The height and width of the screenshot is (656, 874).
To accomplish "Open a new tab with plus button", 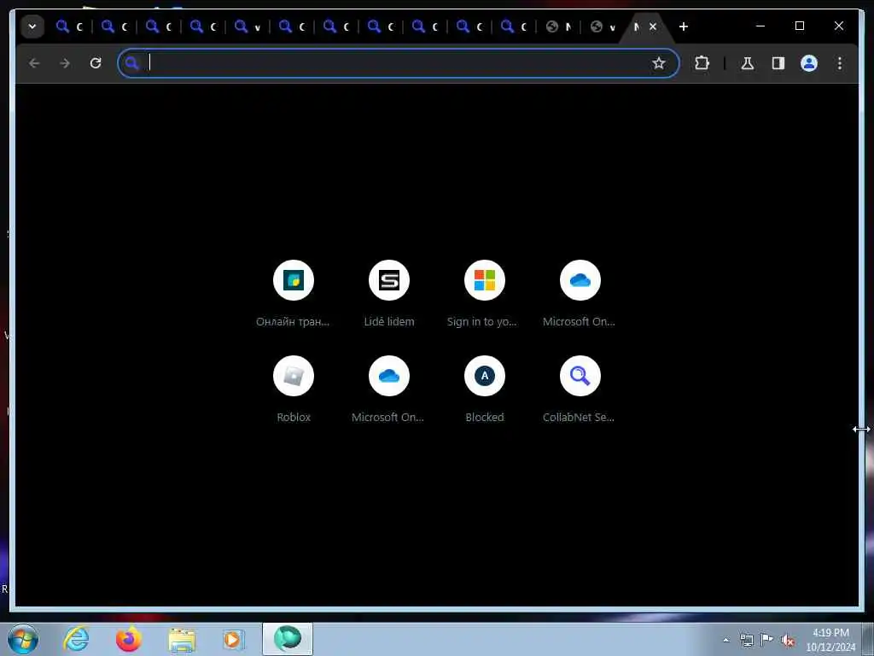I will (684, 26).
